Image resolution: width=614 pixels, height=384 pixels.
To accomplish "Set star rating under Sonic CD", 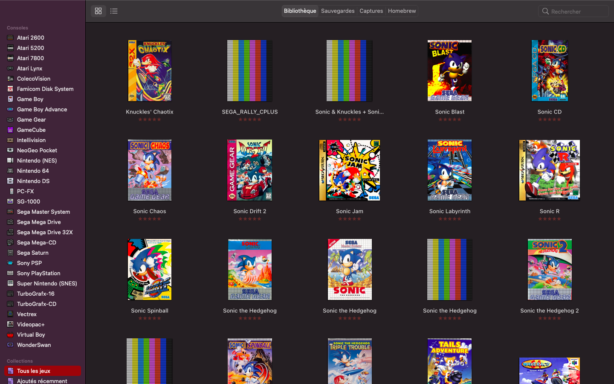I will (x=550, y=119).
